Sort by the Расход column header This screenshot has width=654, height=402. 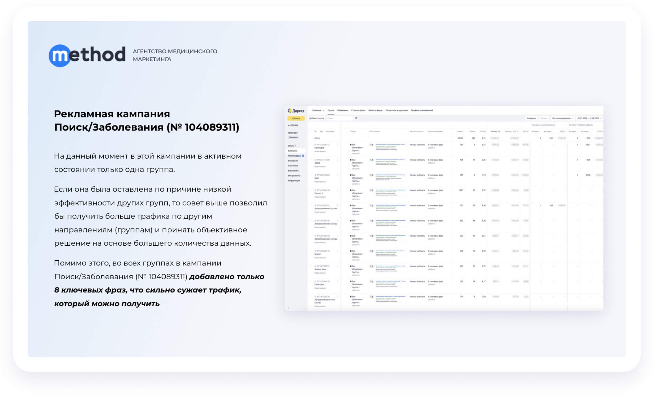point(495,132)
